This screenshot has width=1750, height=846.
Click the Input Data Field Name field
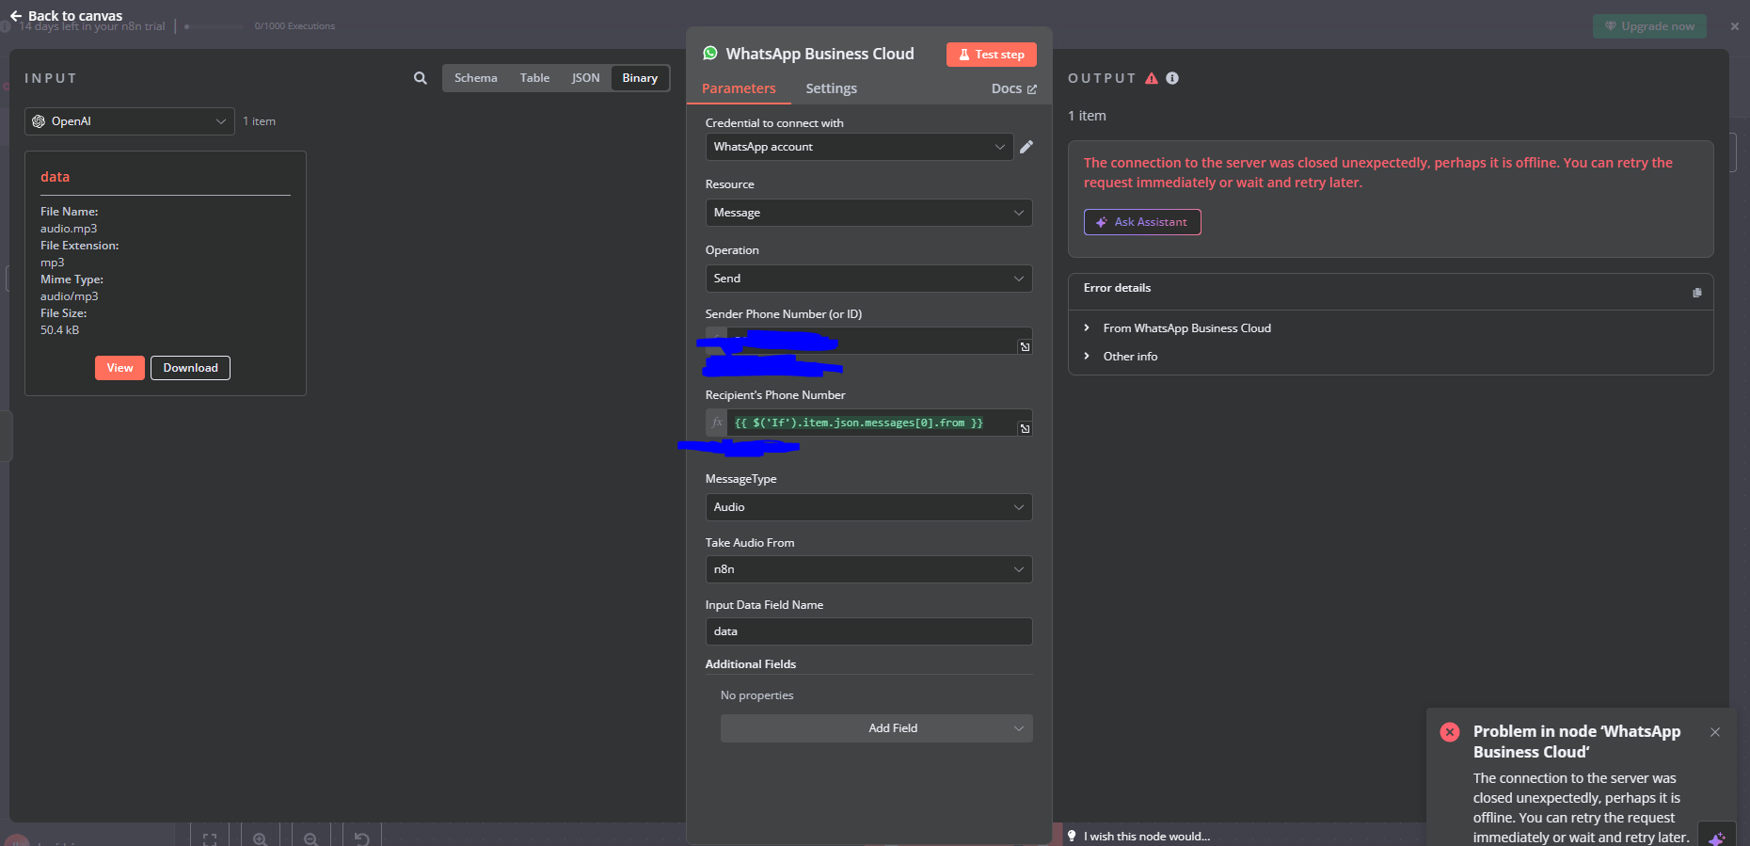(868, 631)
